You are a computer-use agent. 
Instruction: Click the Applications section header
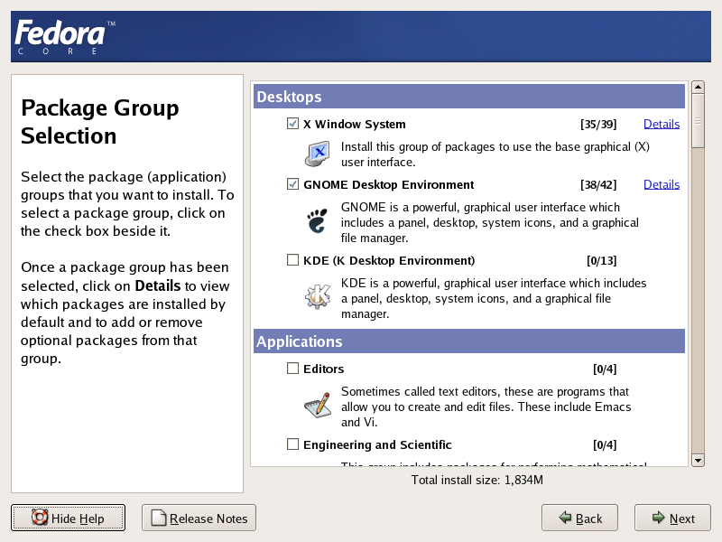469,341
